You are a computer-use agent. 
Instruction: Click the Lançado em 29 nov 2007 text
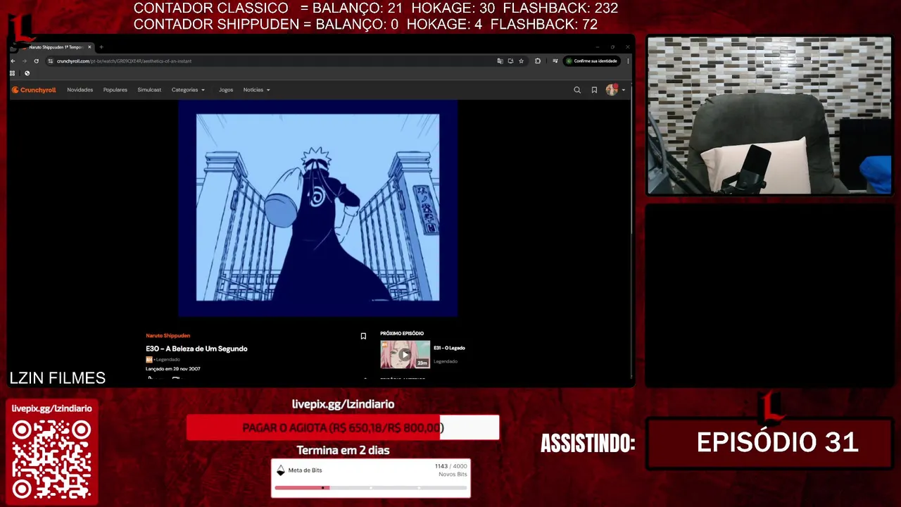tap(172, 369)
